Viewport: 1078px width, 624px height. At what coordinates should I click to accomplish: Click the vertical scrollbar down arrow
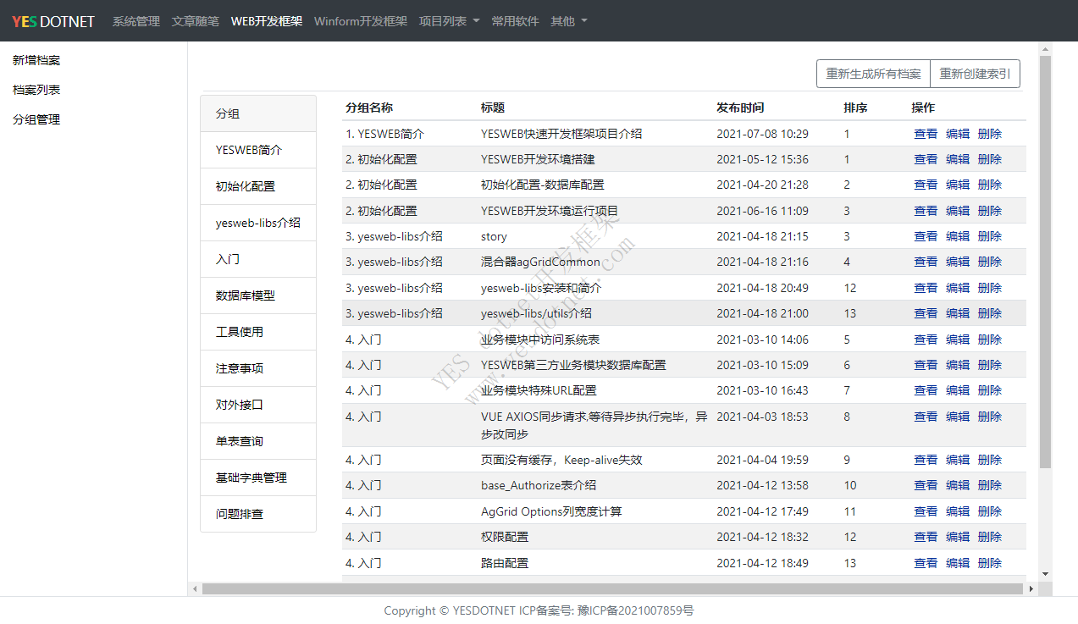point(1045,573)
